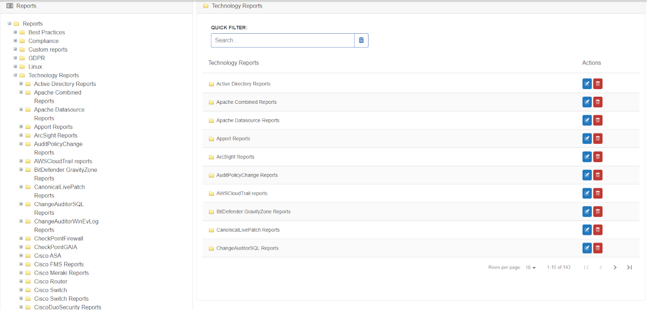Go to the first page

tap(587, 267)
